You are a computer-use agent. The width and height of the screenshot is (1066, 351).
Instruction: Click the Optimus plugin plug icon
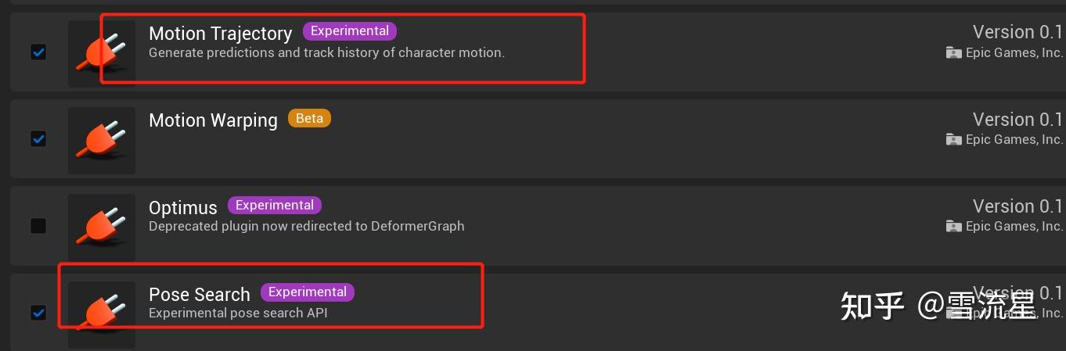(101, 227)
